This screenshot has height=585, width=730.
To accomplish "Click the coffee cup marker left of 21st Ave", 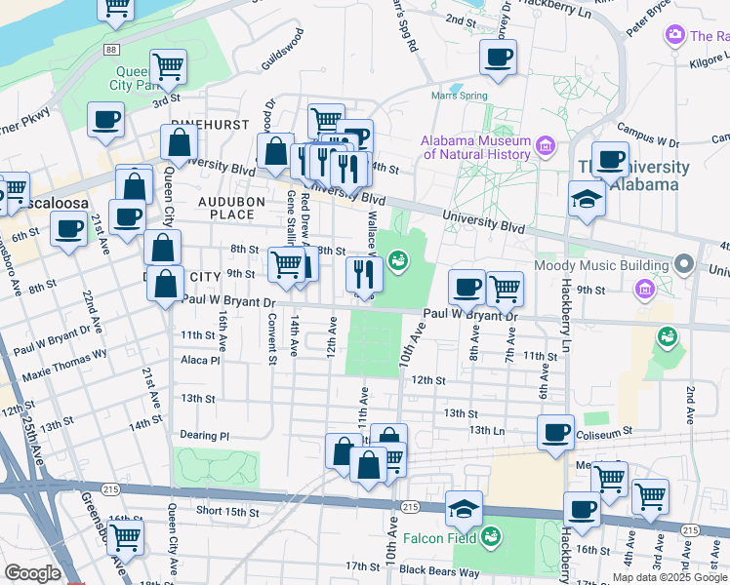I will (68, 232).
